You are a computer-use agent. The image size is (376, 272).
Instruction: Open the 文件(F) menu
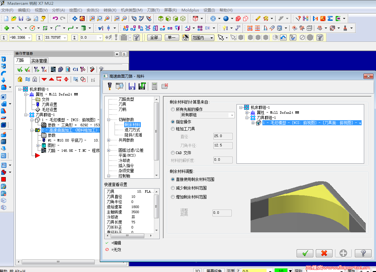(x=7, y=10)
